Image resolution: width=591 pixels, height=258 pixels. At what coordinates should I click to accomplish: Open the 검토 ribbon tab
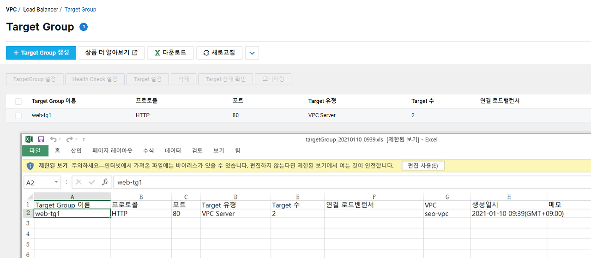[197, 151]
